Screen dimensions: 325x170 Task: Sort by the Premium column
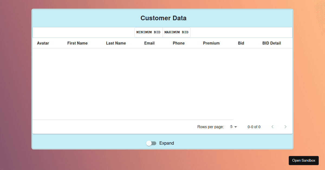(211, 43)
